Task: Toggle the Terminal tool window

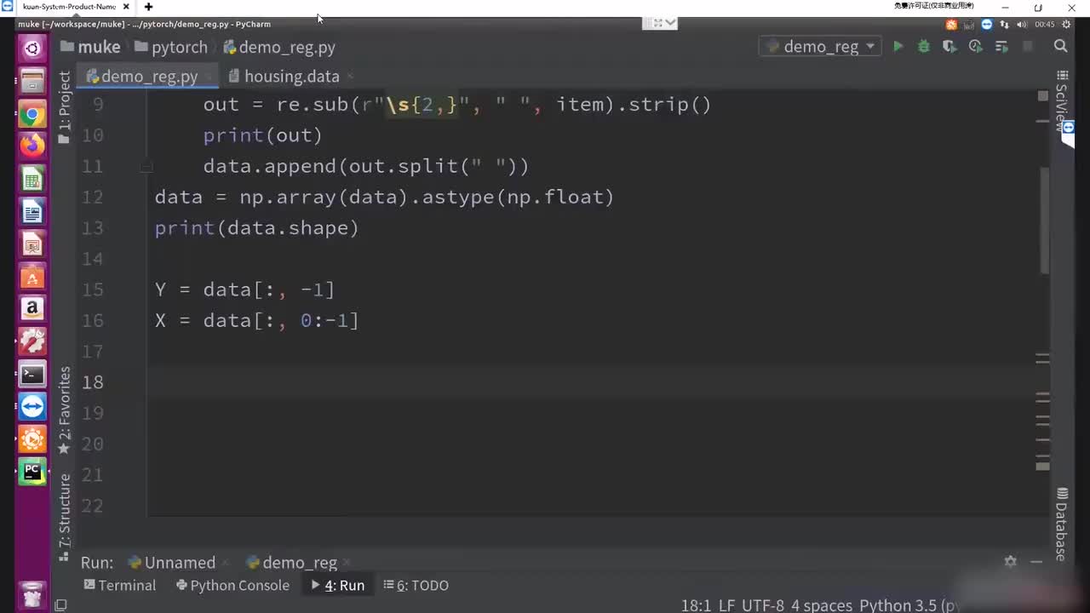Action: tap(120, 585)
